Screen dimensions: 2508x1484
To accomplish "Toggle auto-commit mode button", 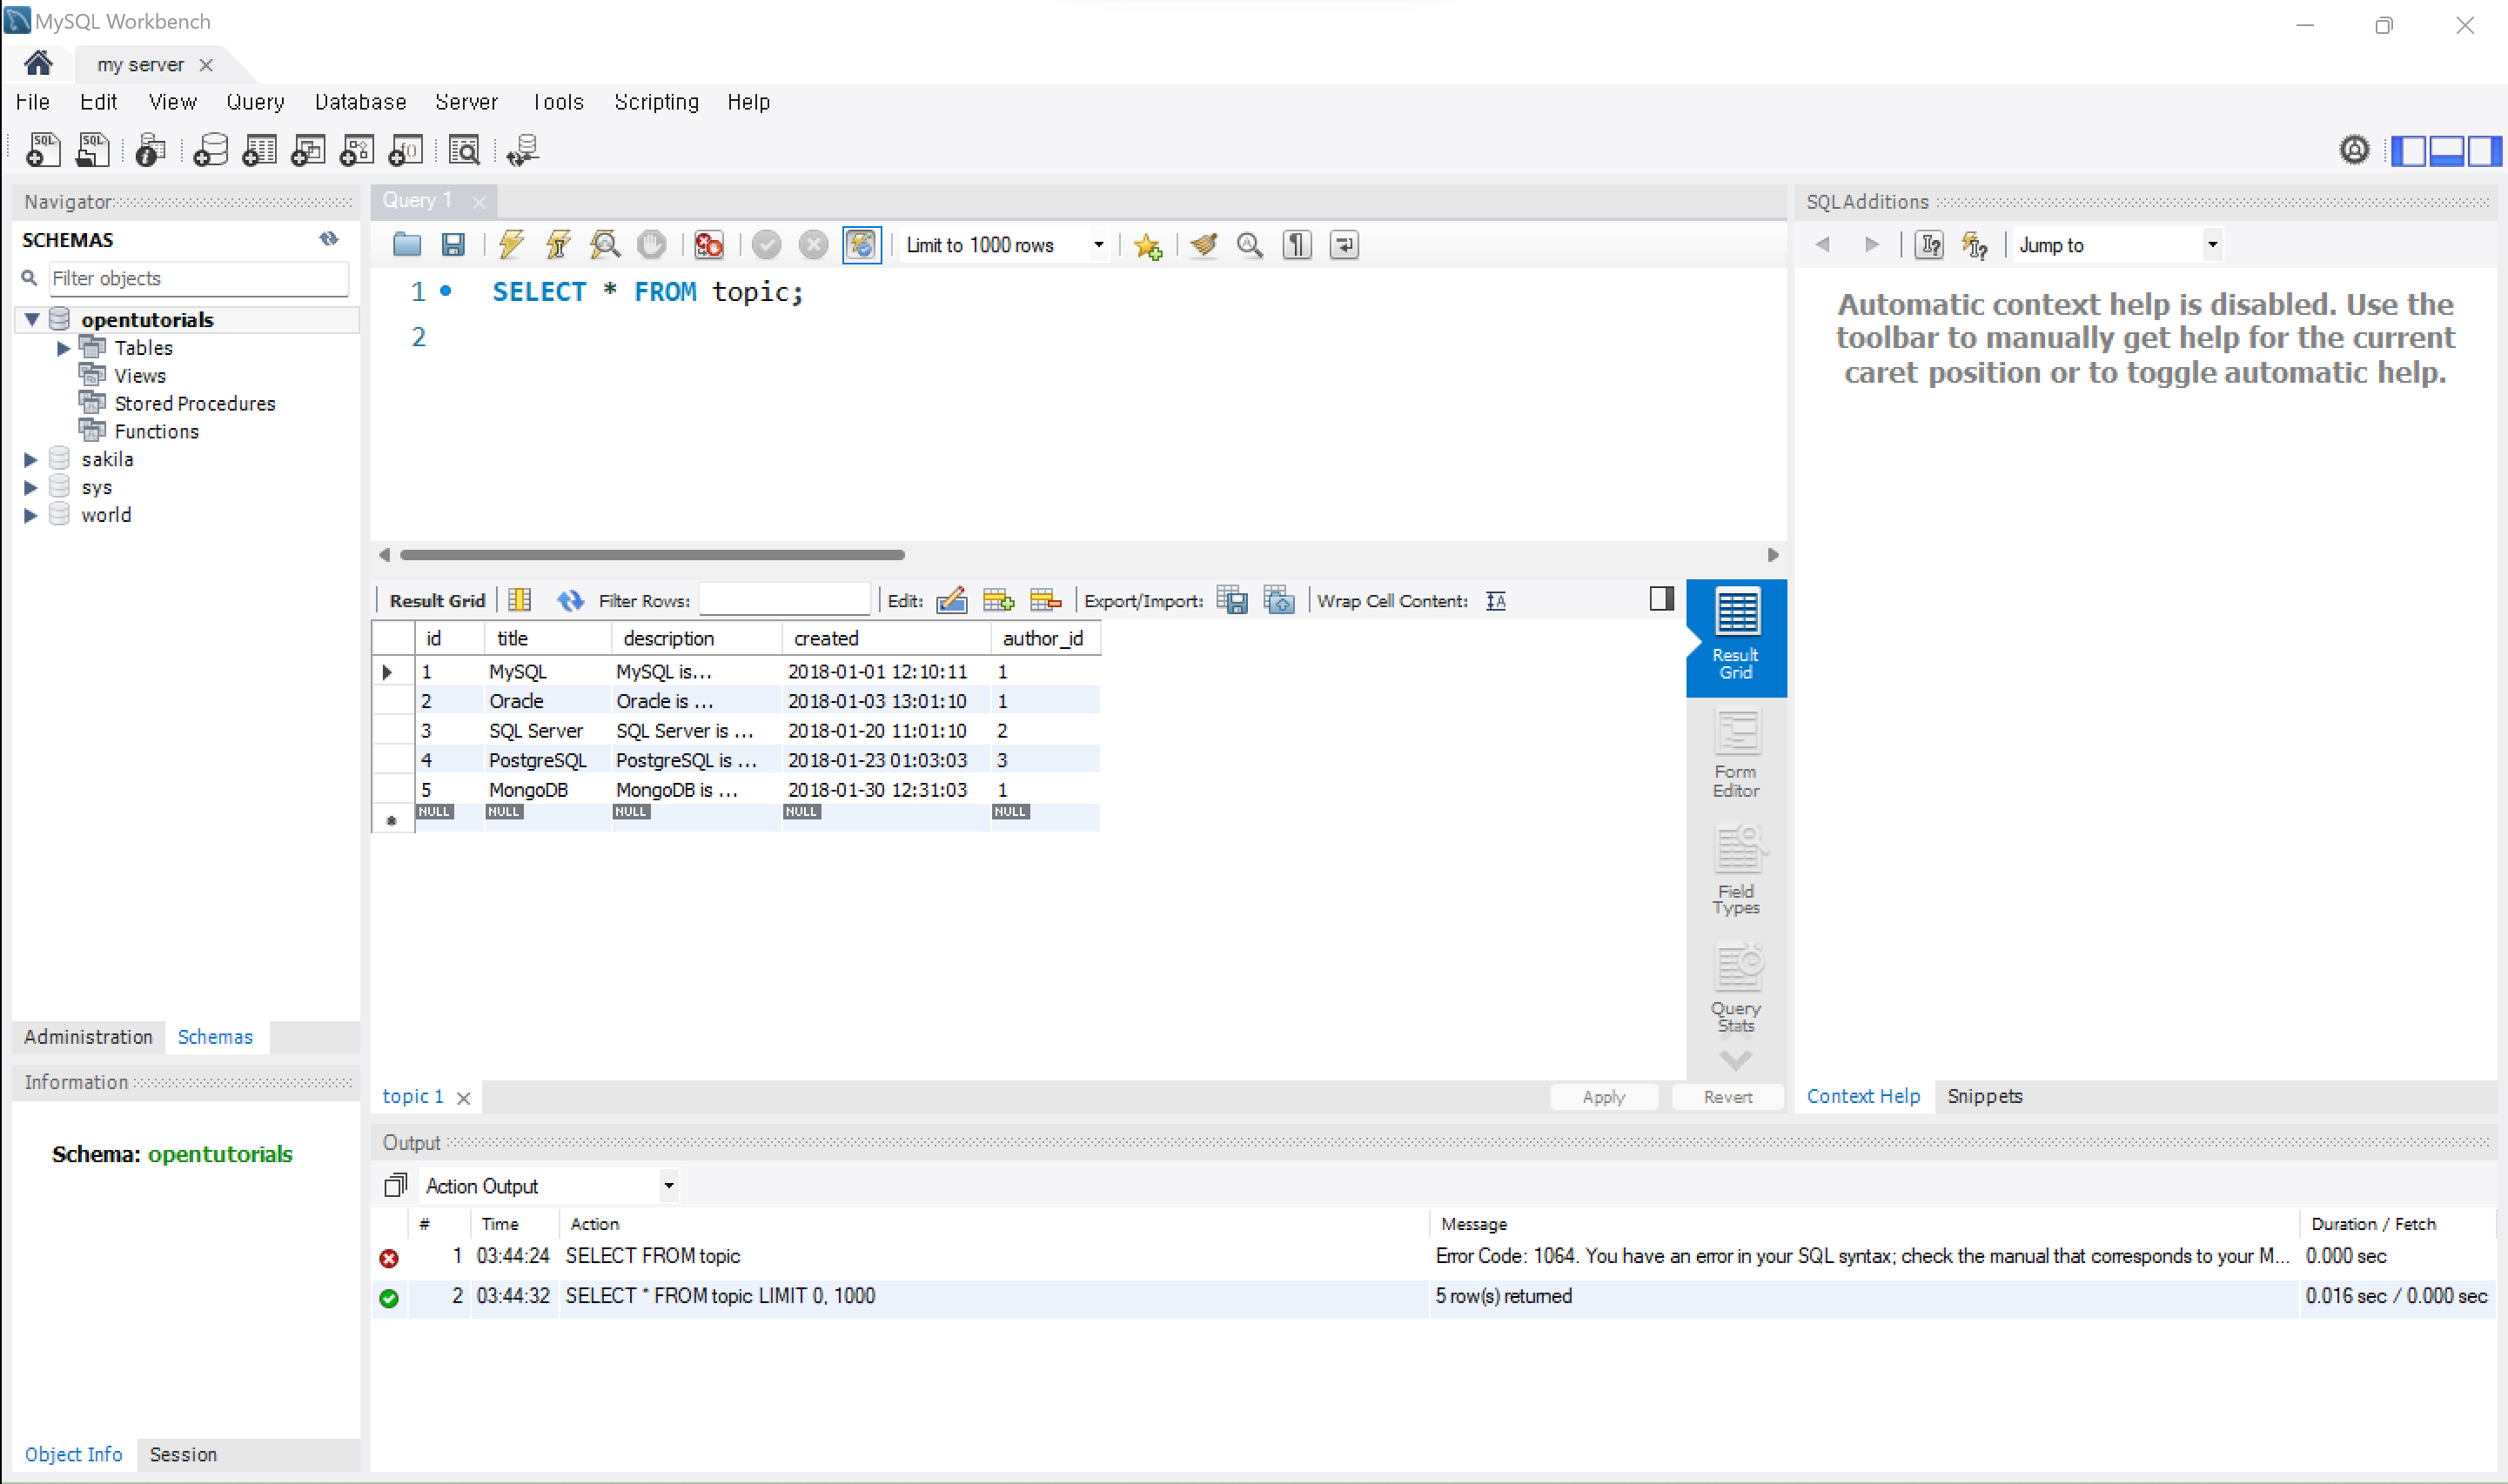I will pyautogui.click(x=862, y=245).
